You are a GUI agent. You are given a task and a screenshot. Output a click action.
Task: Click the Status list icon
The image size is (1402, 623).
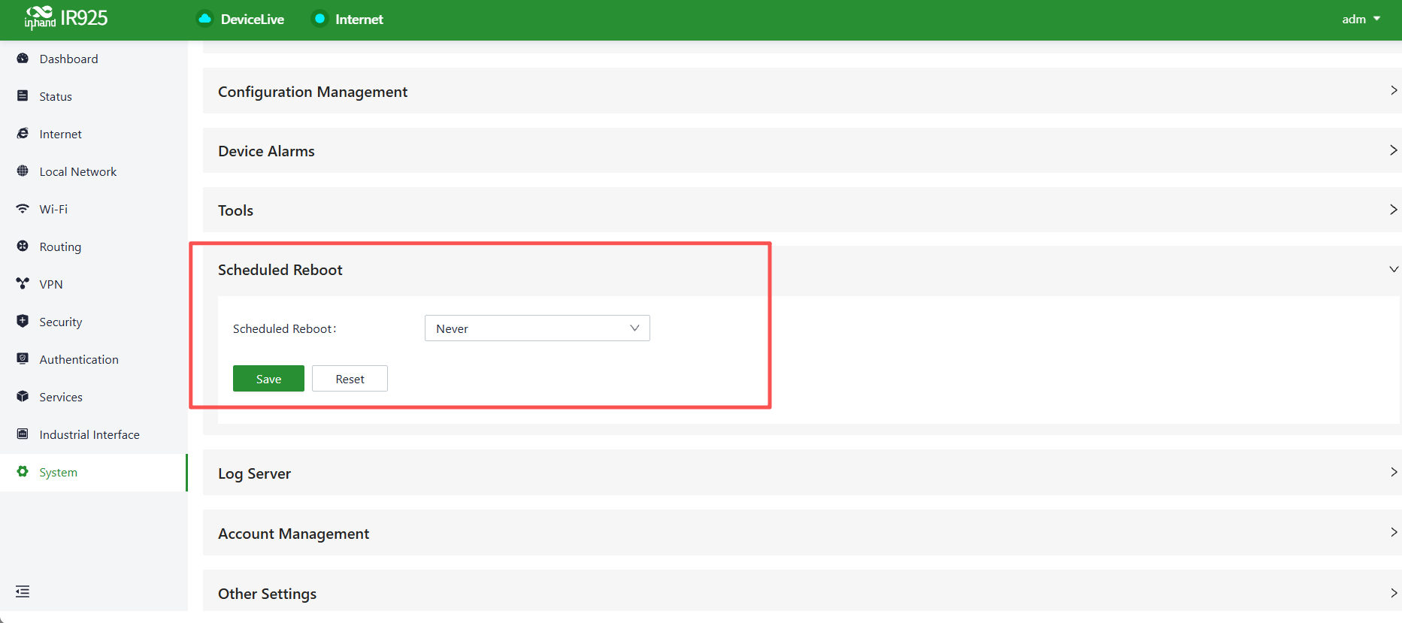click(x=23, y=96)
